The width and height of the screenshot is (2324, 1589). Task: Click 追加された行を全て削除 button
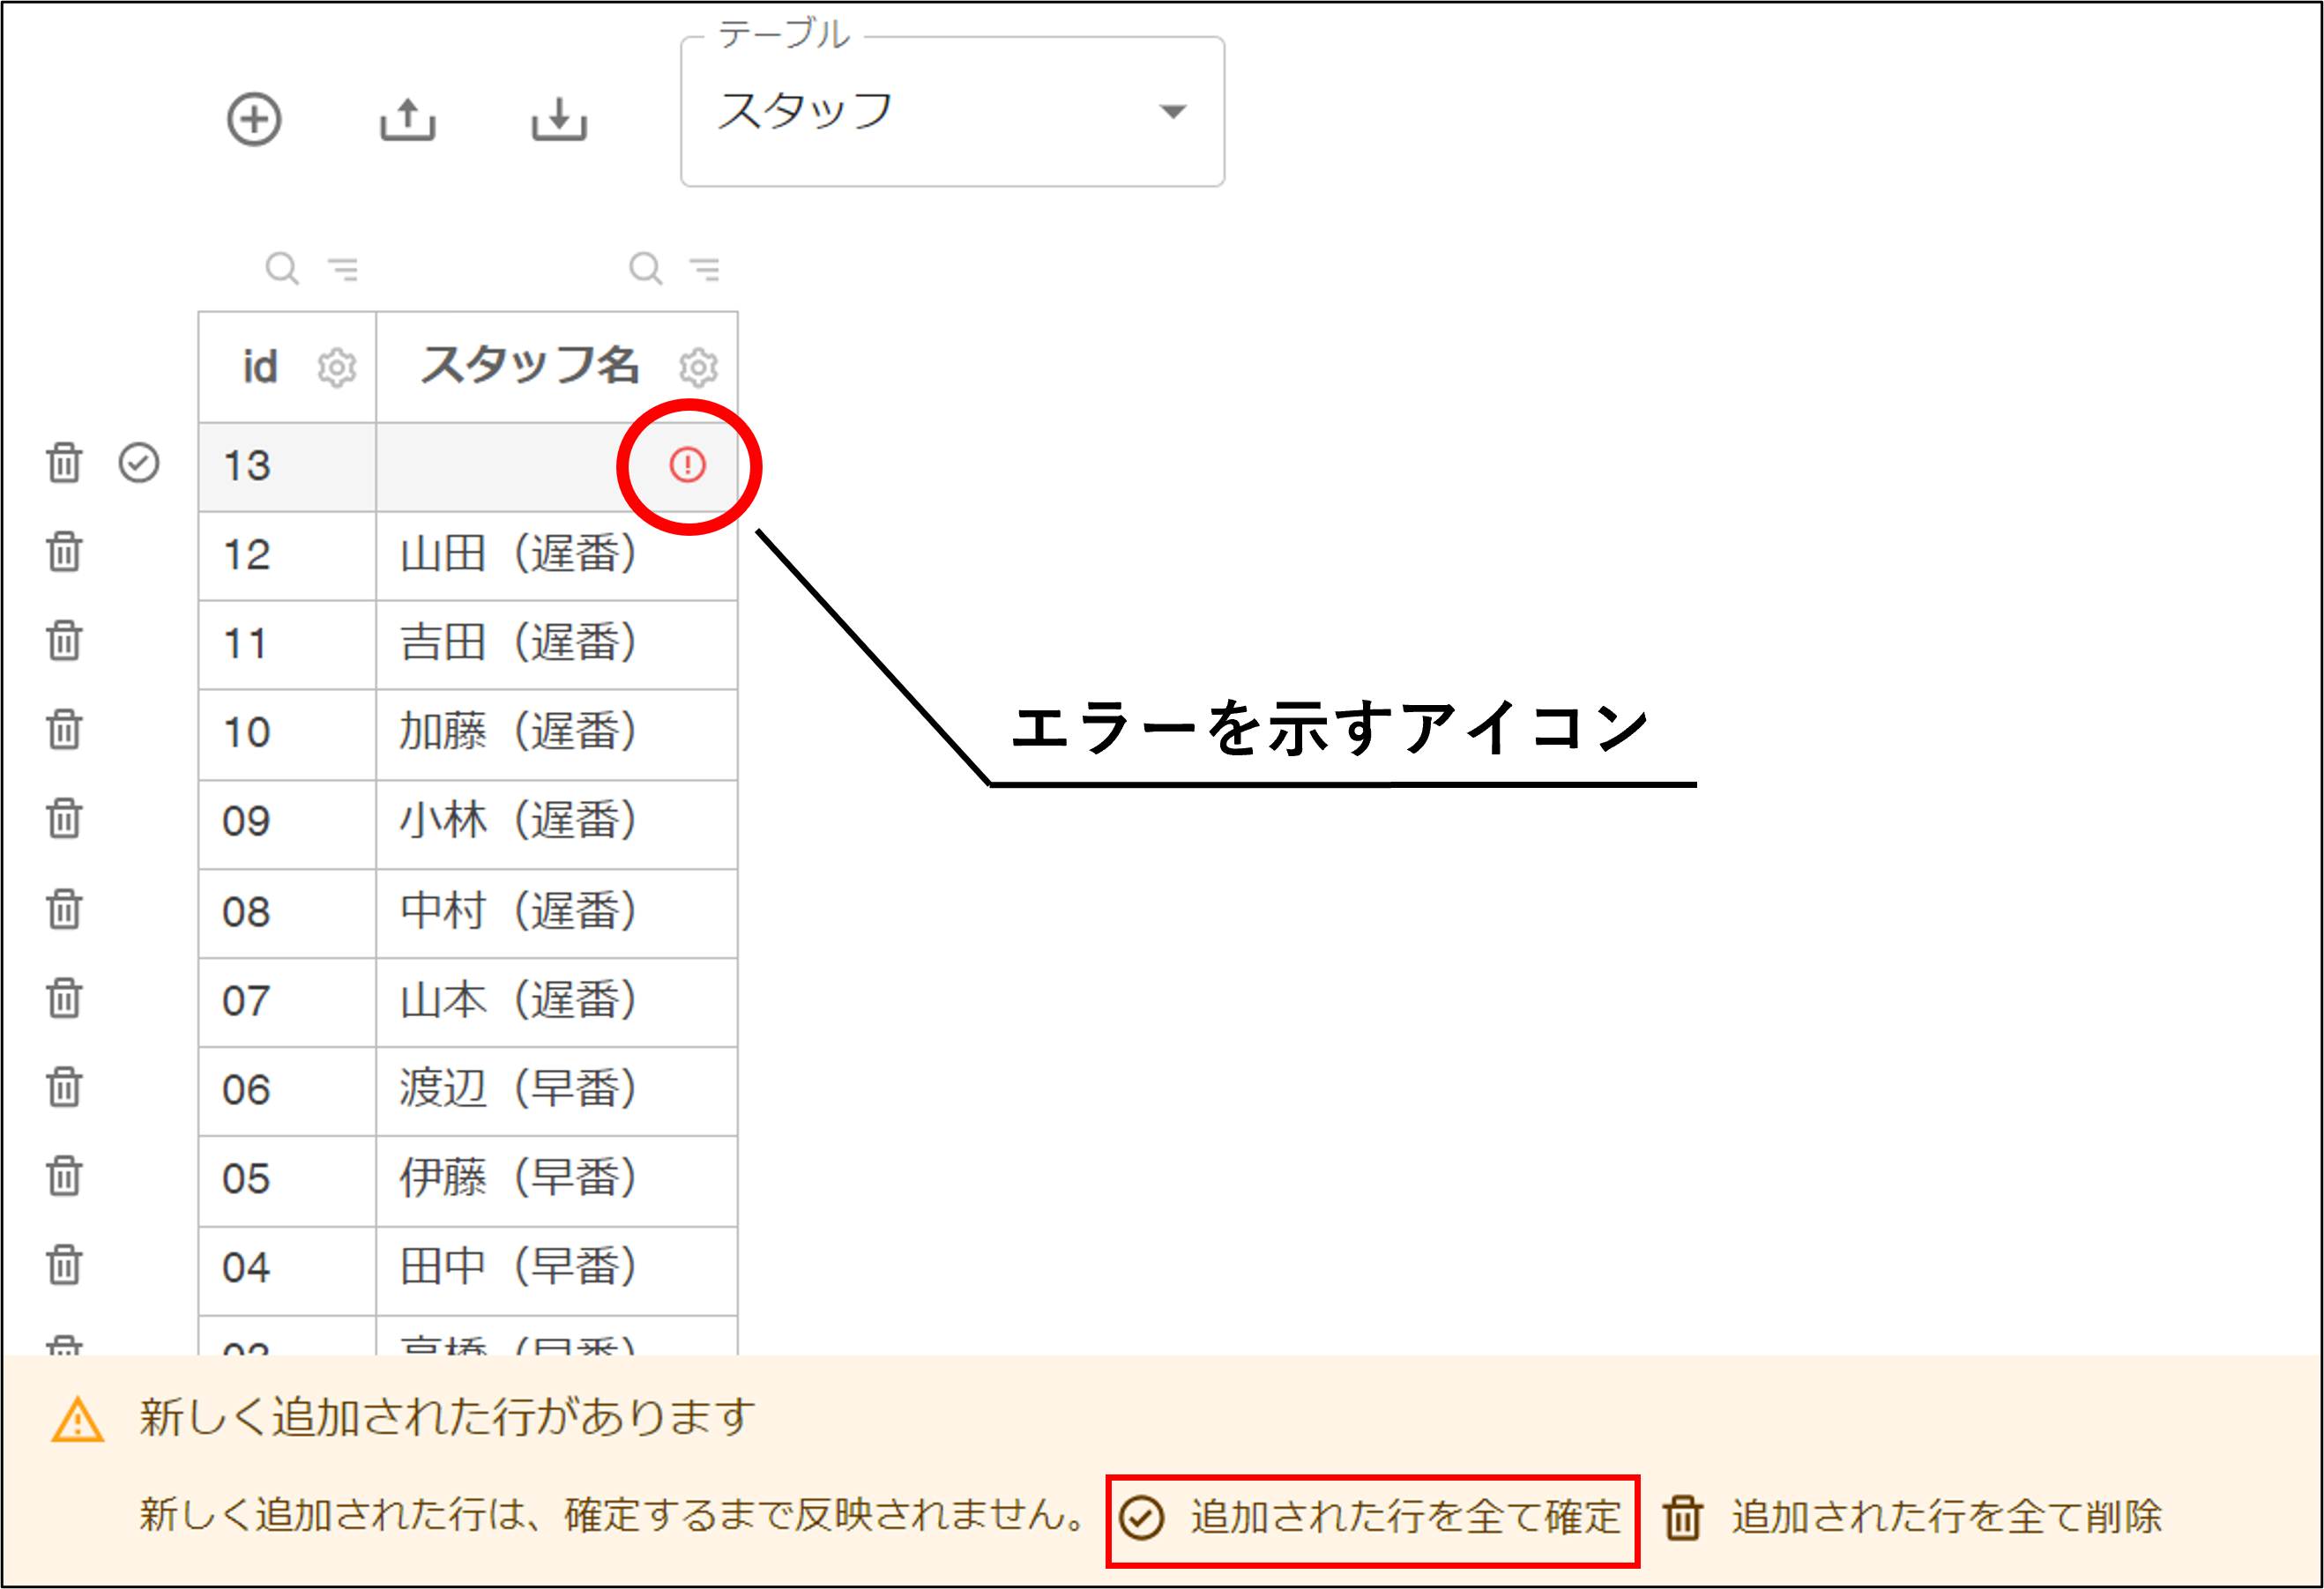[1913, 1518]
